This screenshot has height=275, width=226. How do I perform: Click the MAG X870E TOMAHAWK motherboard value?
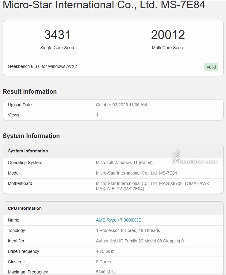152,186
